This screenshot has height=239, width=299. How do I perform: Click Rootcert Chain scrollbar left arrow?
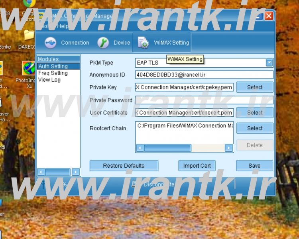tap(140, 148)
